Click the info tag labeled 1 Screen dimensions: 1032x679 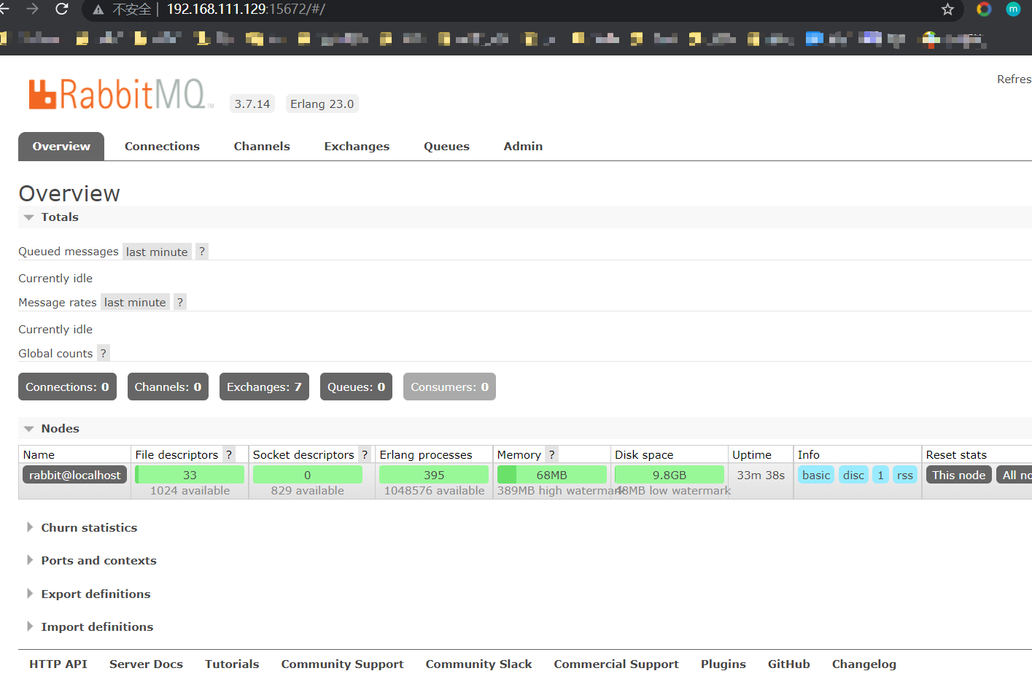[880, 475]
